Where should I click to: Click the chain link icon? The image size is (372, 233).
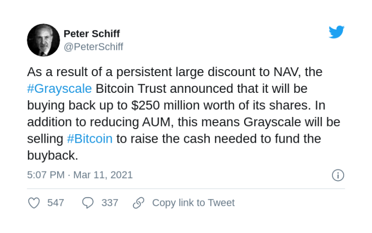[138, 203]
